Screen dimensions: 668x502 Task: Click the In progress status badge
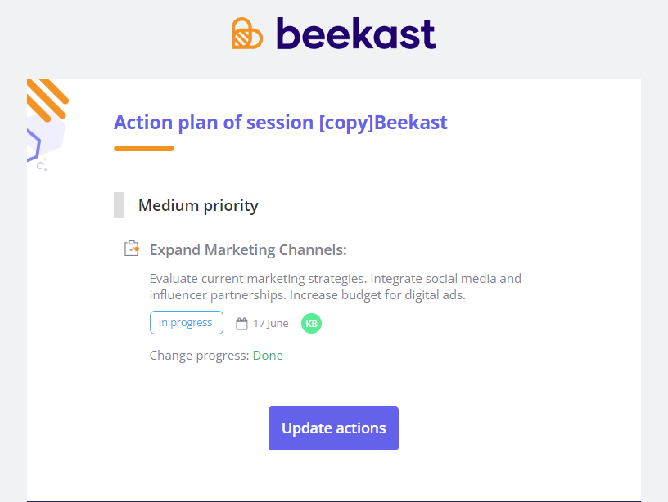point(186,323)
